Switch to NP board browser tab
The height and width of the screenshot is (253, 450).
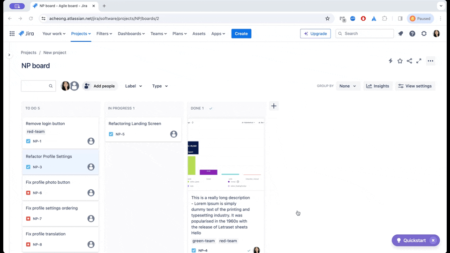(64, 6)
